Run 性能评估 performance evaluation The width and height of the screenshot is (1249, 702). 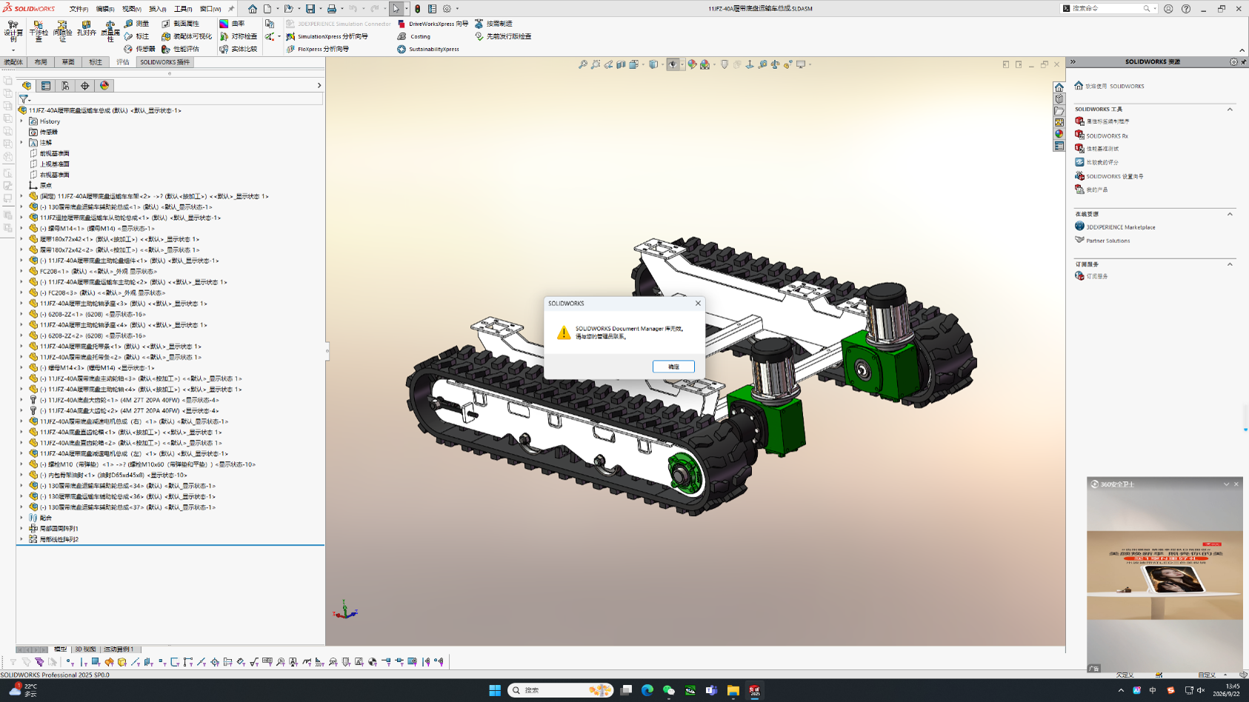click(x=180, y=49)
